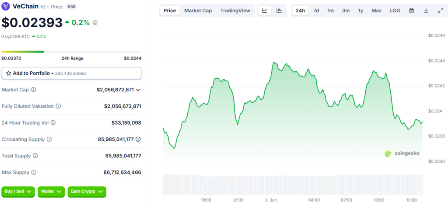Click the 2. Jun date axis label
This screenshot has width=448, height=205.
click(271, 200)
